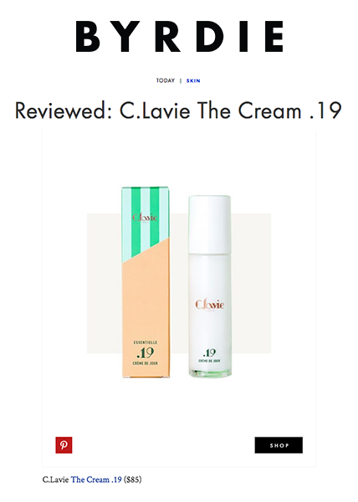Click the TODAY breadcrumb label

[166, 80]
